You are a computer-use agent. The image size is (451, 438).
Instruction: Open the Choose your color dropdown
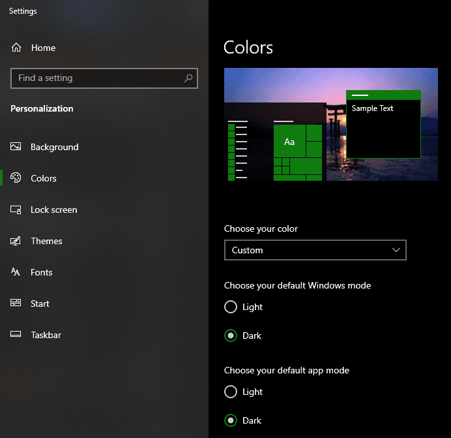tap(314, 250)
